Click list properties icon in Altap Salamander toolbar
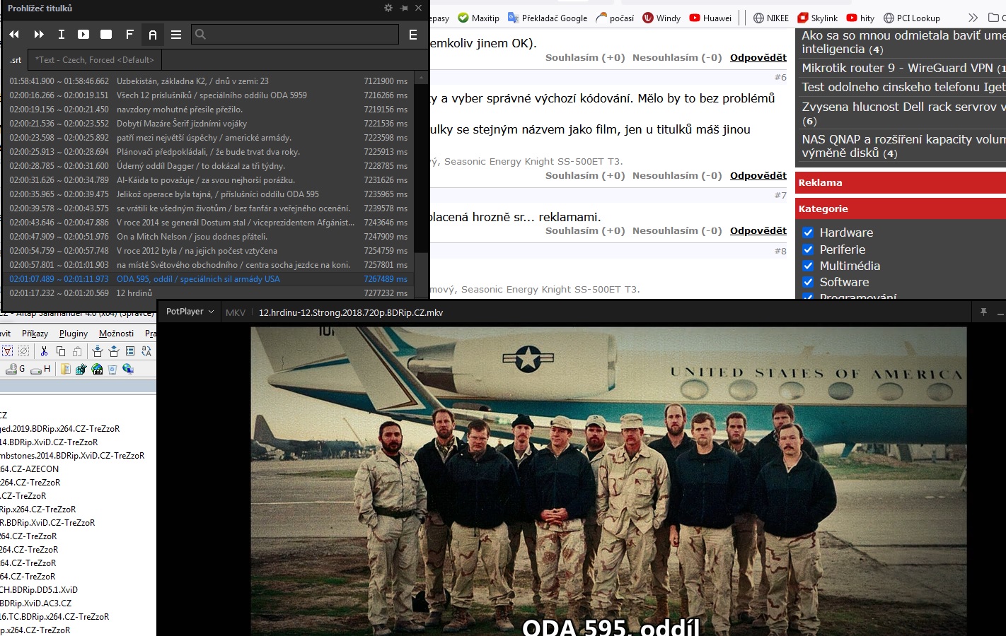The width and height of the screenshot is (1006, 636). click(130, 351)
